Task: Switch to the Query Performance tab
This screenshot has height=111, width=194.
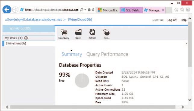Action: coord(107,54)
